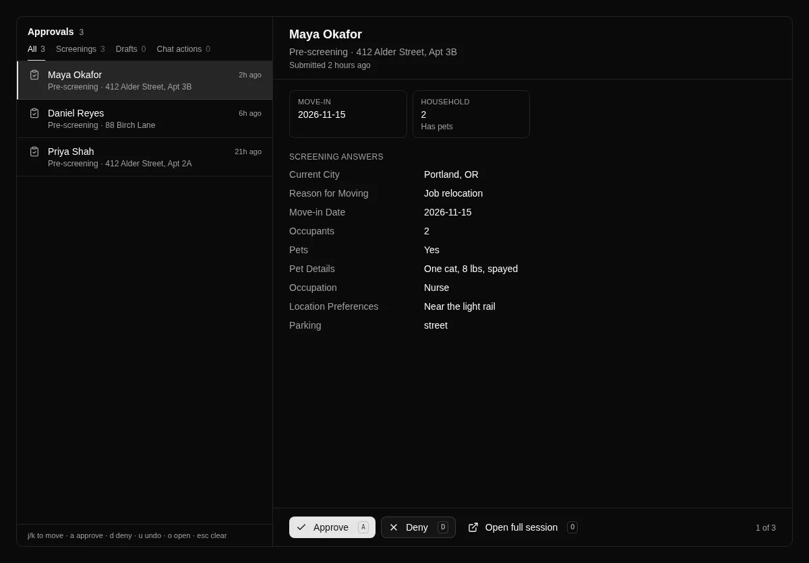
Task: Select Priya Shah approval entry
Action: coord(145,157)
